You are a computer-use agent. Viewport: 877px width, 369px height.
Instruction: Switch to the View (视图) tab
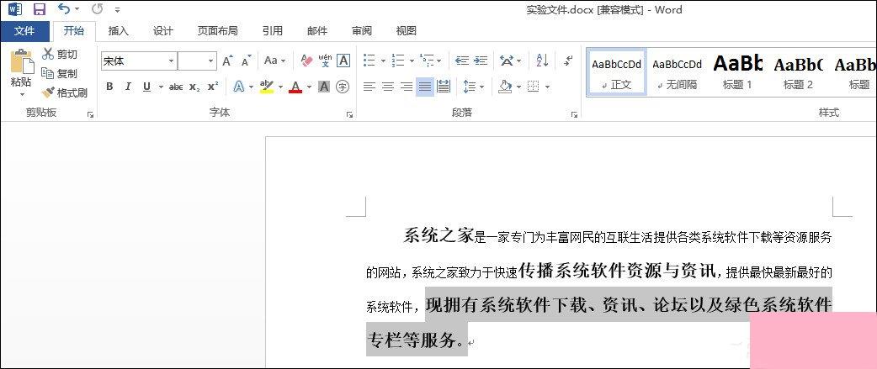[406, 31]
